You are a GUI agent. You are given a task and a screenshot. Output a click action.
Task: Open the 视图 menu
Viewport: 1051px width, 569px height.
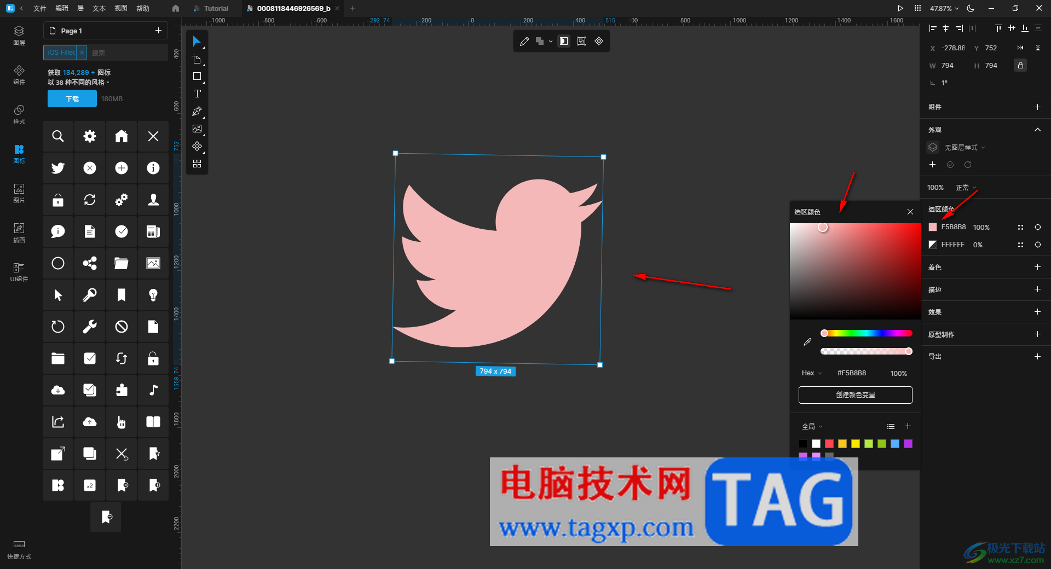click(x=121, y=8)
